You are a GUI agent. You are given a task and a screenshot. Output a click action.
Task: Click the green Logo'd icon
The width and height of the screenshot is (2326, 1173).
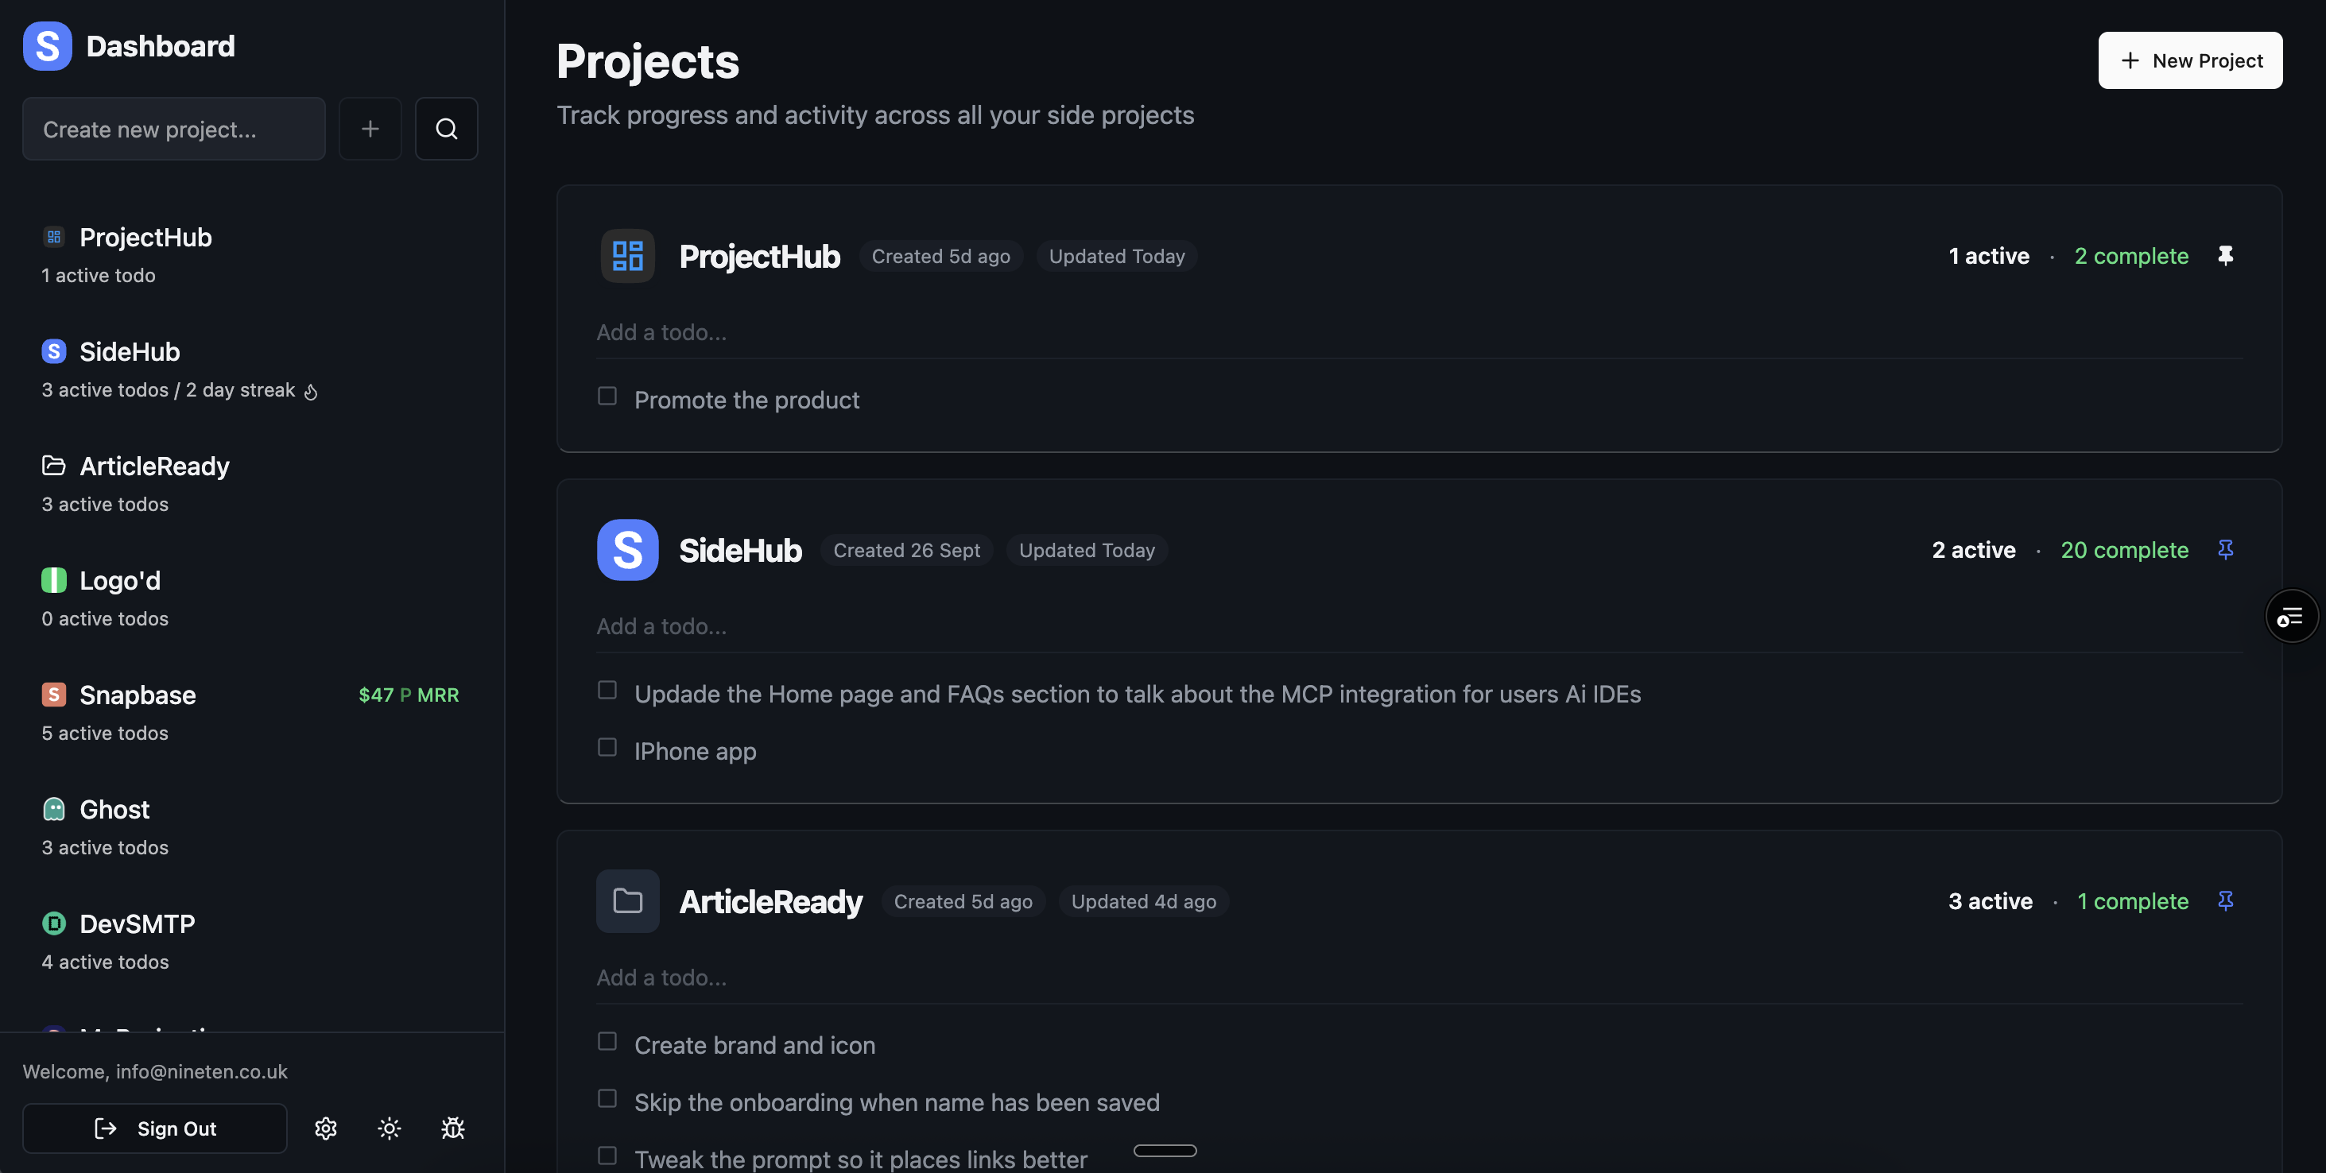click(53, 579)
